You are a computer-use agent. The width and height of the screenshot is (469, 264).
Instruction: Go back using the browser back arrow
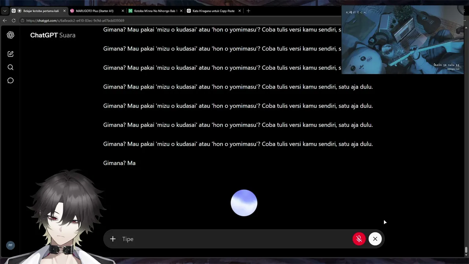tap(5, 21)
